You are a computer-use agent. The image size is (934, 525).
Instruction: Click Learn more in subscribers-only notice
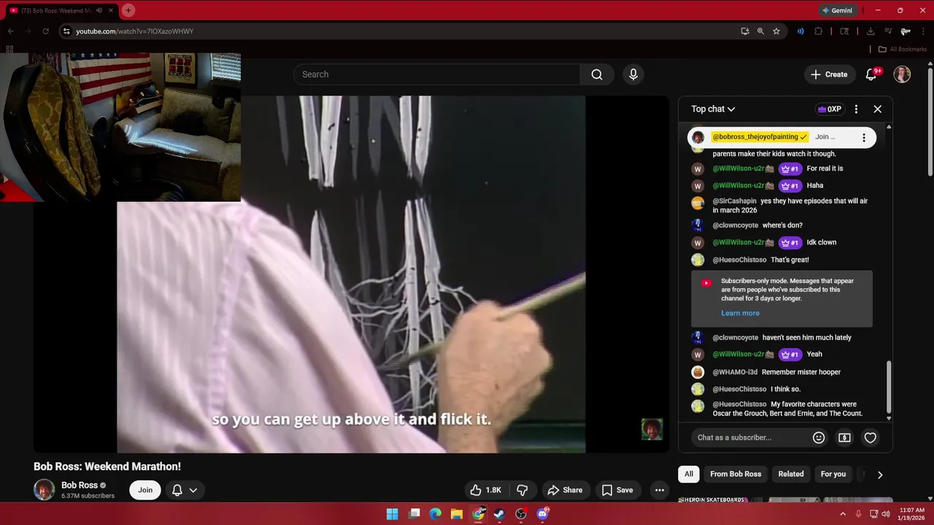click(x=740, y=313)
